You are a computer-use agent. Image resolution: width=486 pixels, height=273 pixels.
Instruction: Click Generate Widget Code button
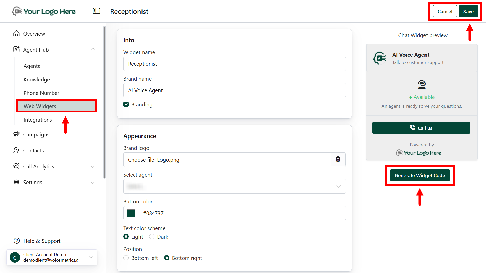(x=420, y=175)
